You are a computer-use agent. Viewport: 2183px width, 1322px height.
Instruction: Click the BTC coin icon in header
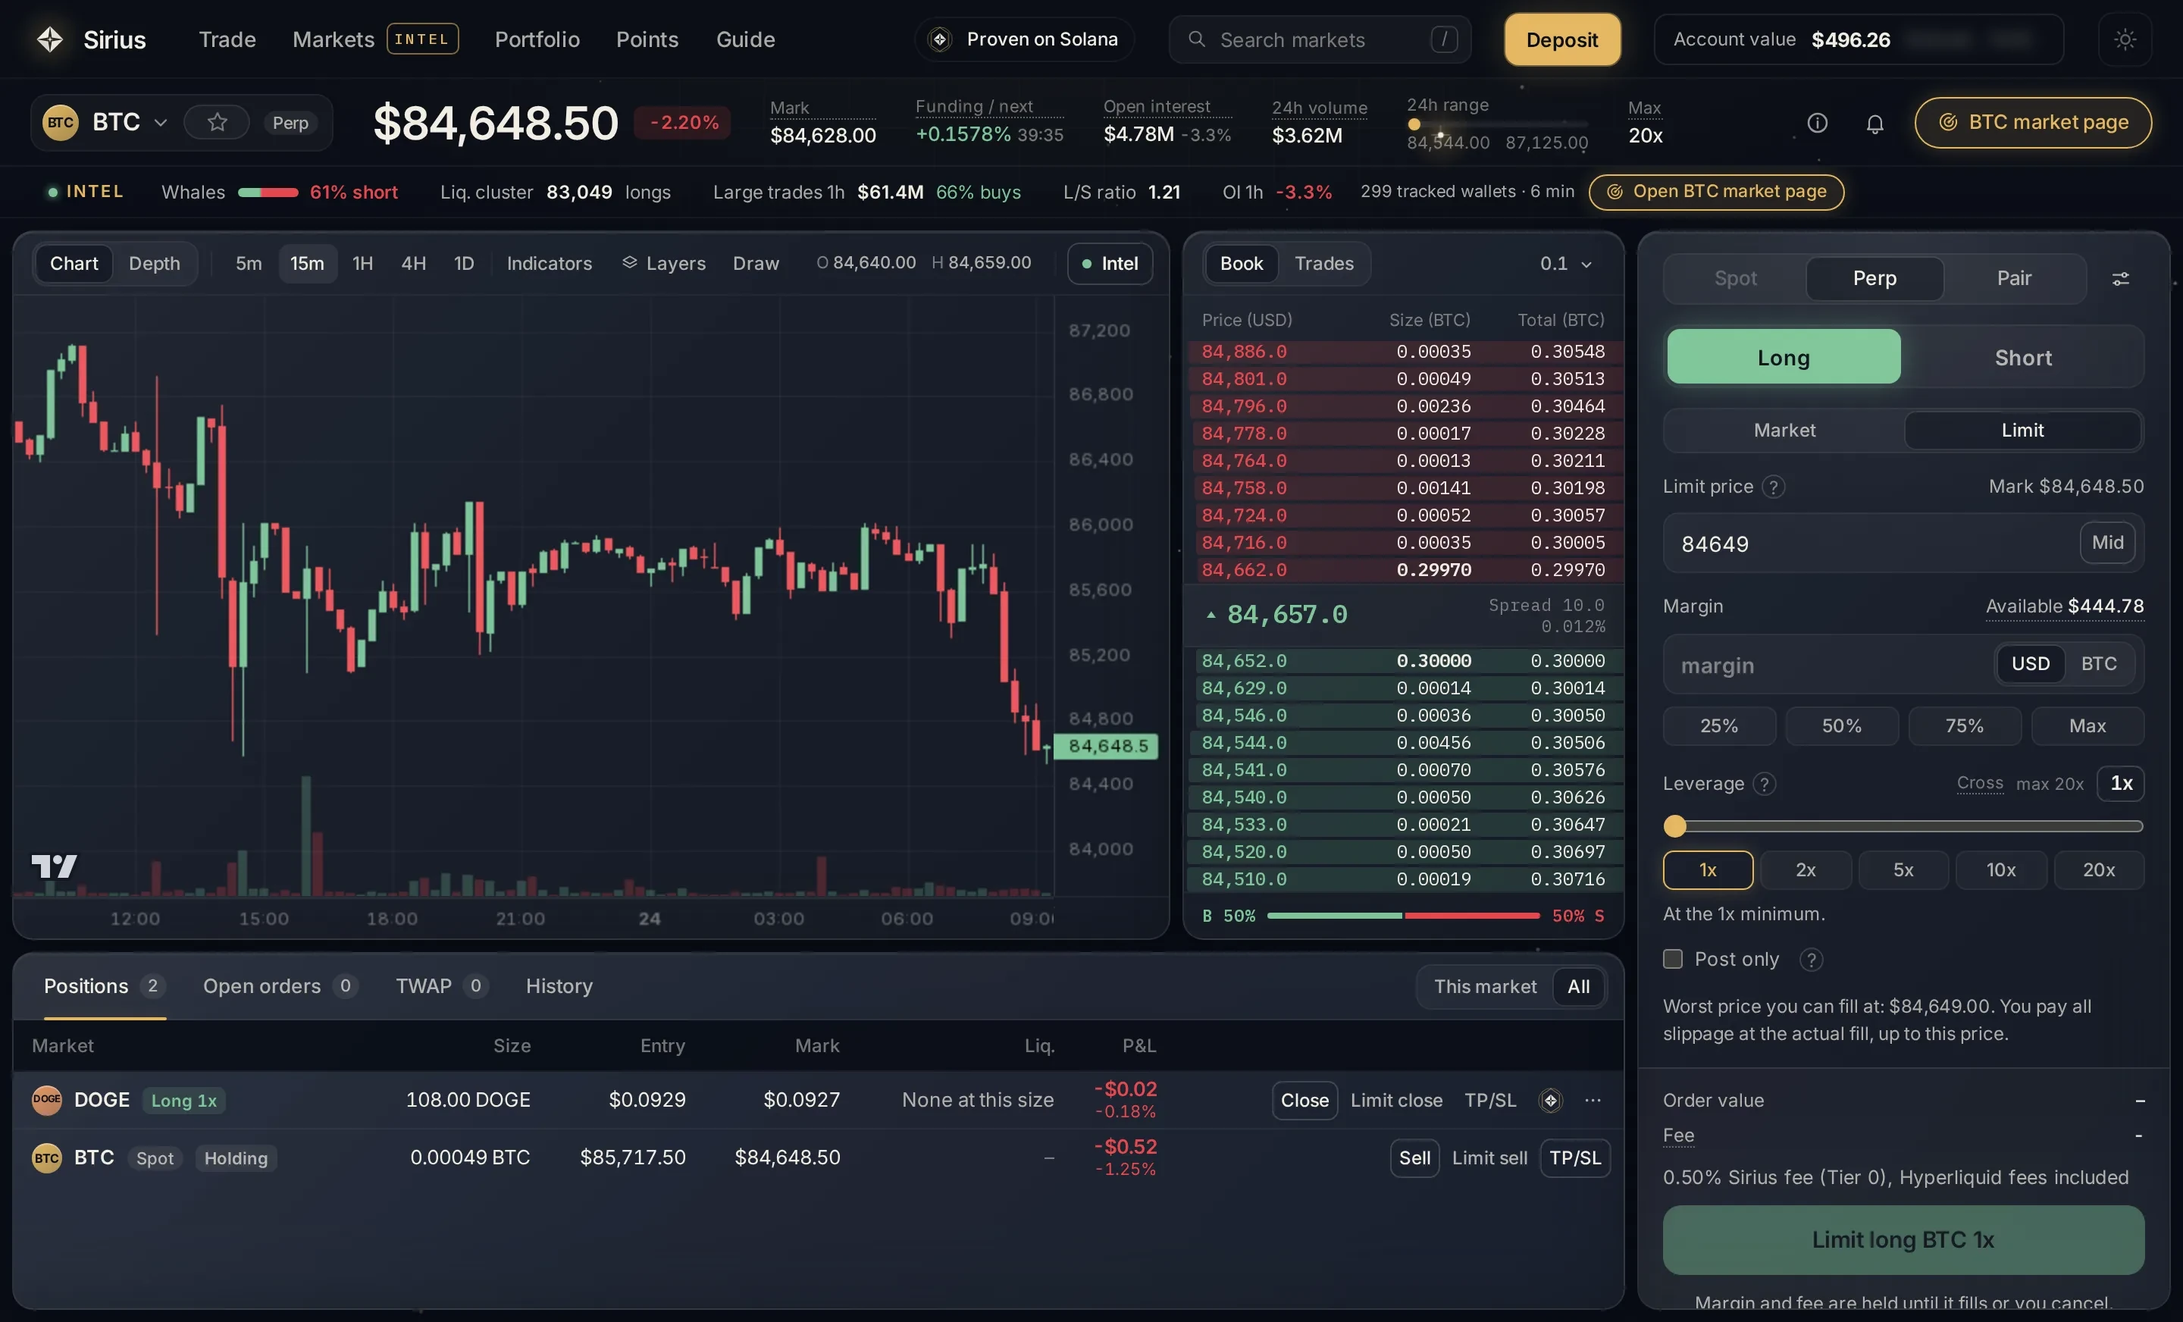coord(60,122)
